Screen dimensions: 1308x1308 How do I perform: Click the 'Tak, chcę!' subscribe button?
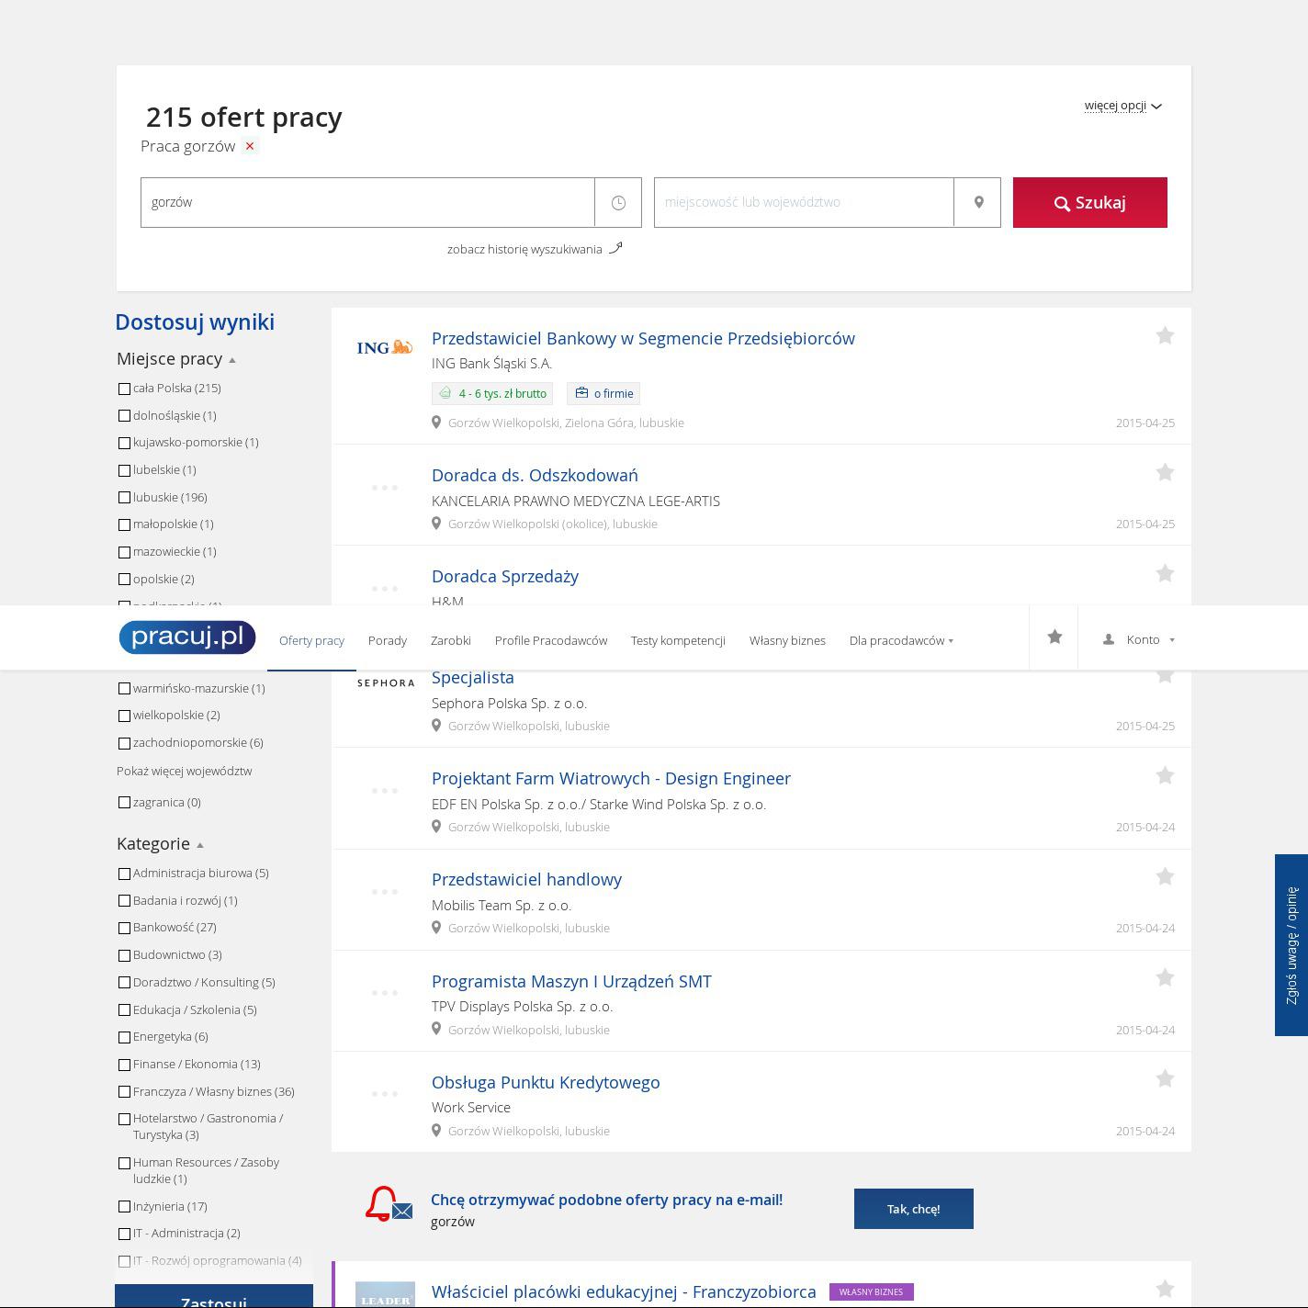click(913, 1209)
